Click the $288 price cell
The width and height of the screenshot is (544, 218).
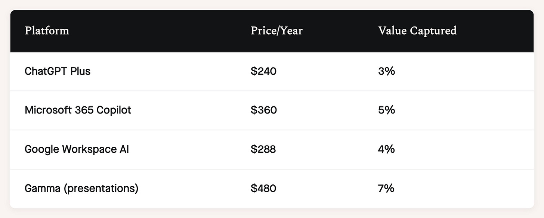tap(263, 149)
